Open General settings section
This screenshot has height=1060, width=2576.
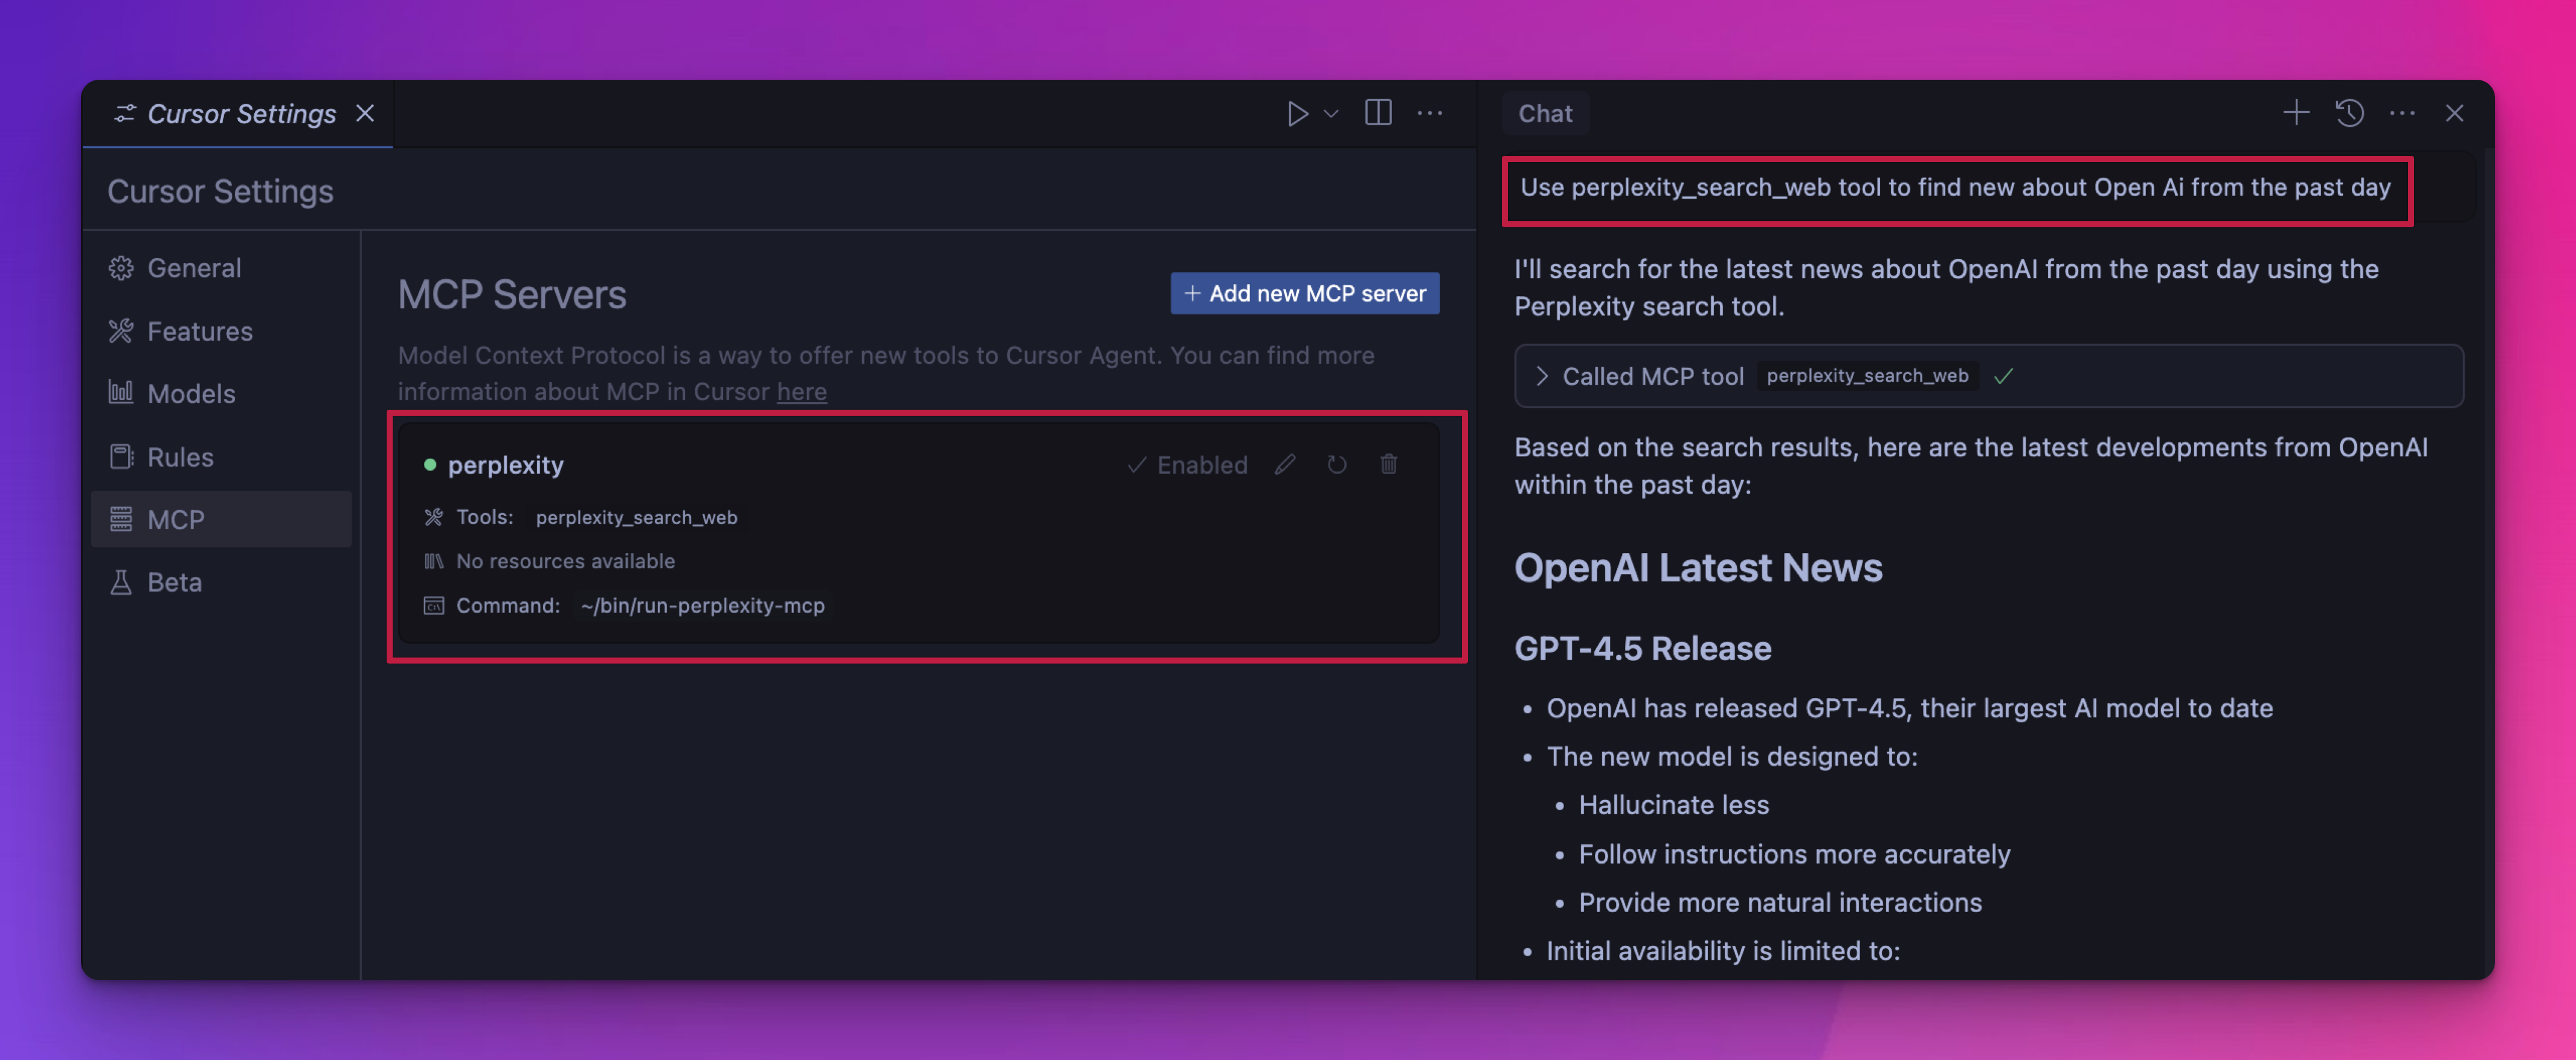(220, 268)
